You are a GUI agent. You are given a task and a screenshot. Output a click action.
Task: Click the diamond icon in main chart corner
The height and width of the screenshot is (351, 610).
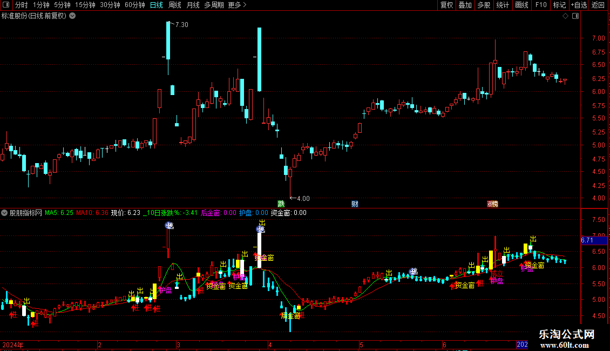tap(566, 16)
